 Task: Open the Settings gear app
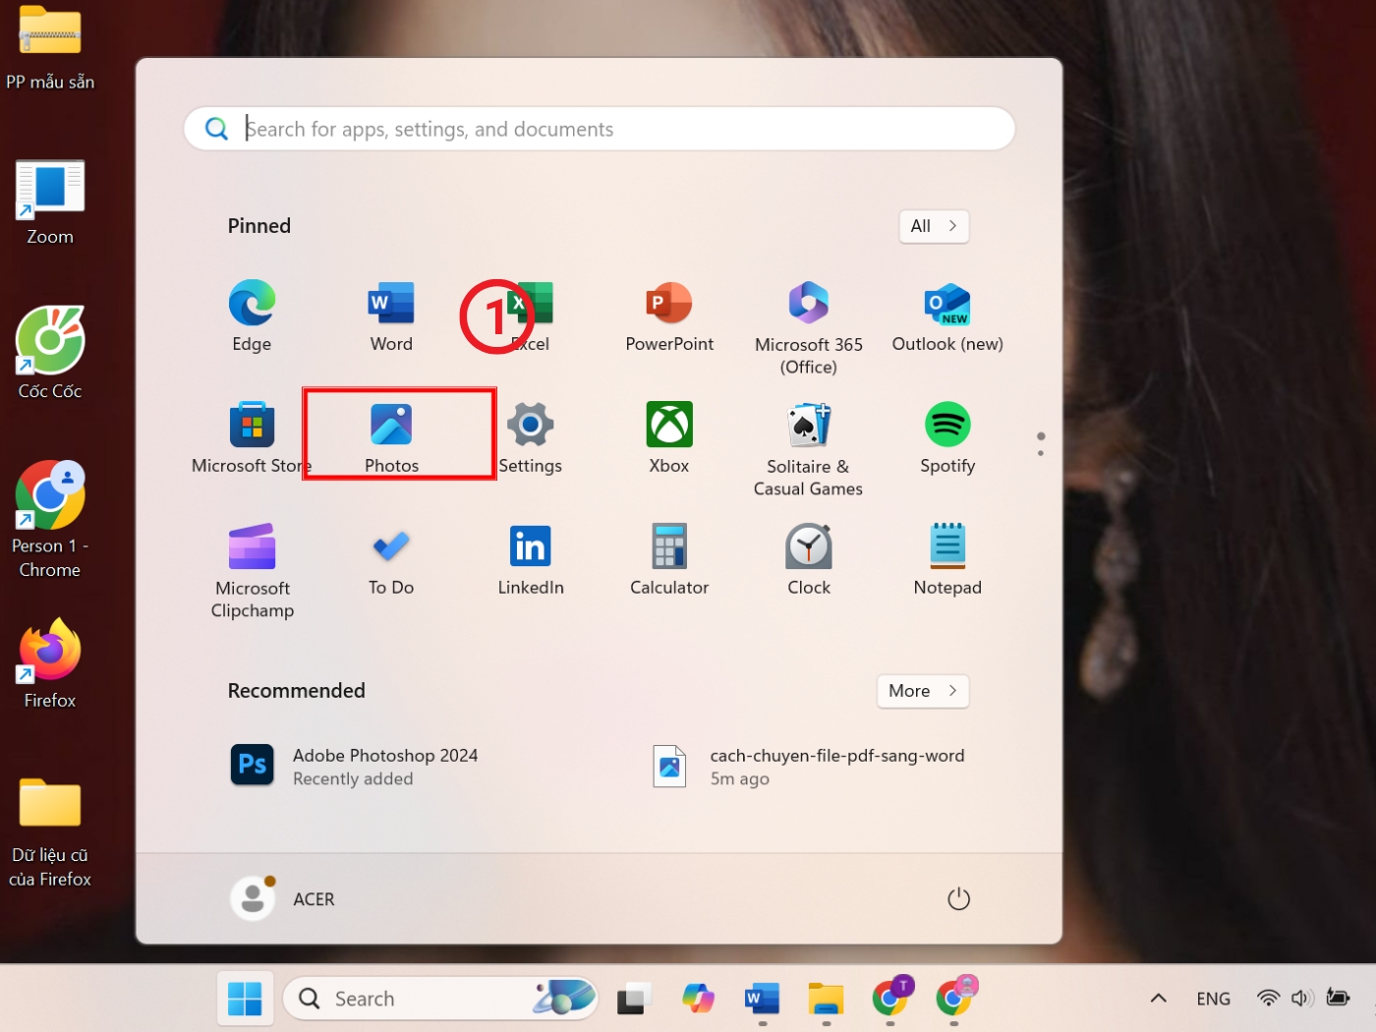(x=531, y=438)
